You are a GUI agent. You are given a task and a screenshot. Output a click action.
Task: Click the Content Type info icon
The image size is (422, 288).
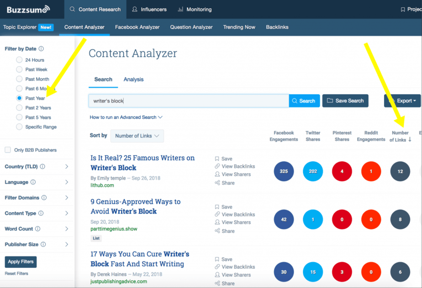coord(41,213)
